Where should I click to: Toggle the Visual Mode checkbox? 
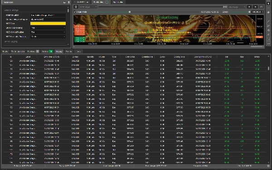(75, 12)
